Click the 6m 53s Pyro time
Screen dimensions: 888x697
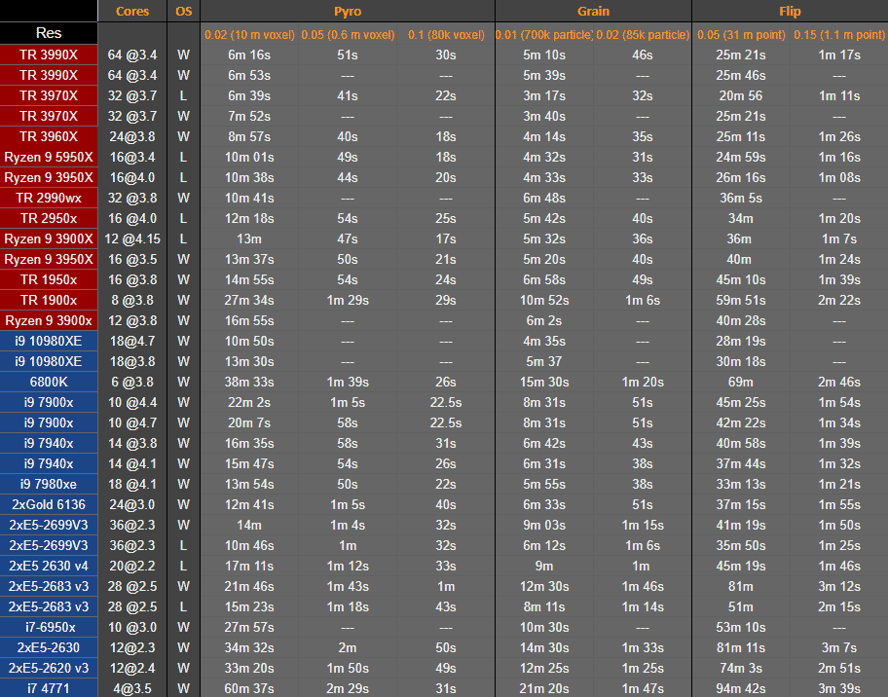click(x=249, y=75)
